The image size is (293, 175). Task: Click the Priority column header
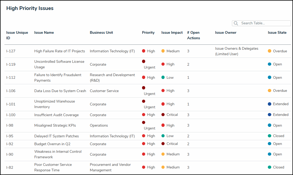148,33
